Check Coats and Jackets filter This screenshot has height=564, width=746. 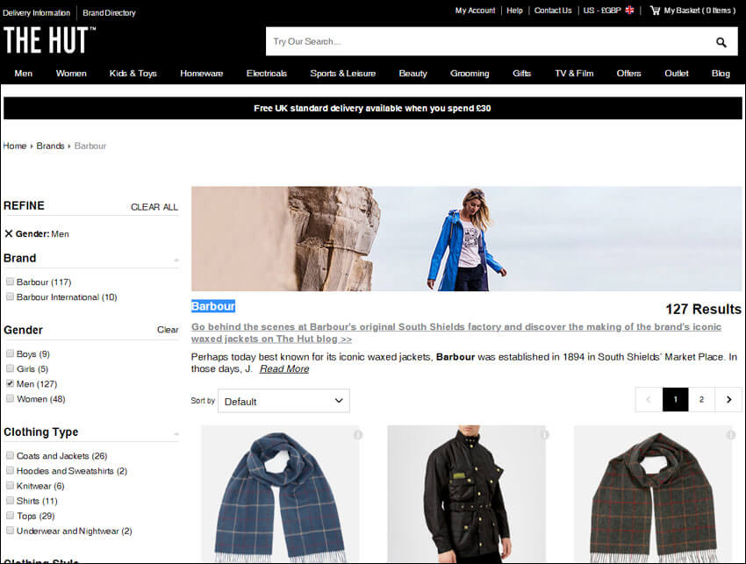[x=10, y=455]
